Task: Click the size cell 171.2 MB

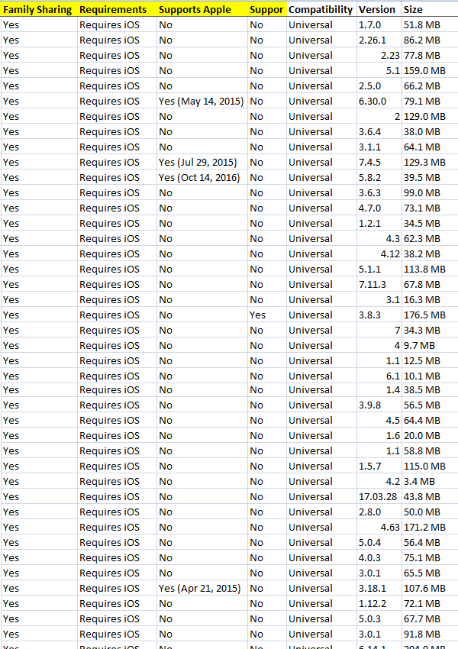Action: point(430,528)
